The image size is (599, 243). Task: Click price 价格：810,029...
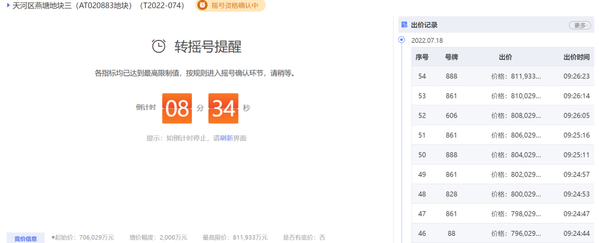click(516, 96)
